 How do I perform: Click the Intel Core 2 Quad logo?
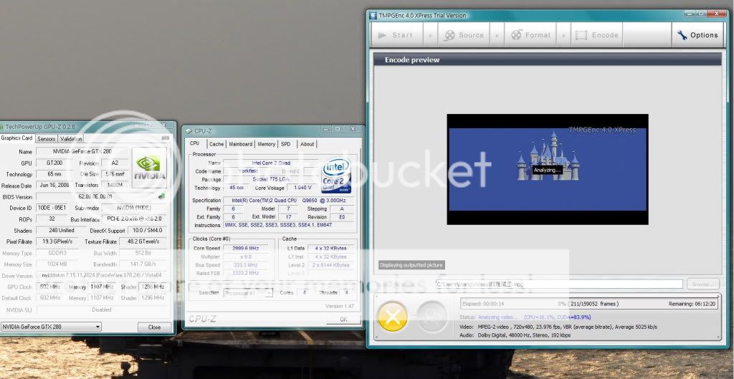tap(336, 176)
